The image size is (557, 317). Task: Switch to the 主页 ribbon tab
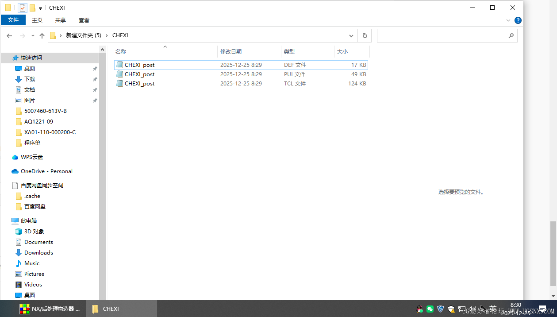pos(37,20)
